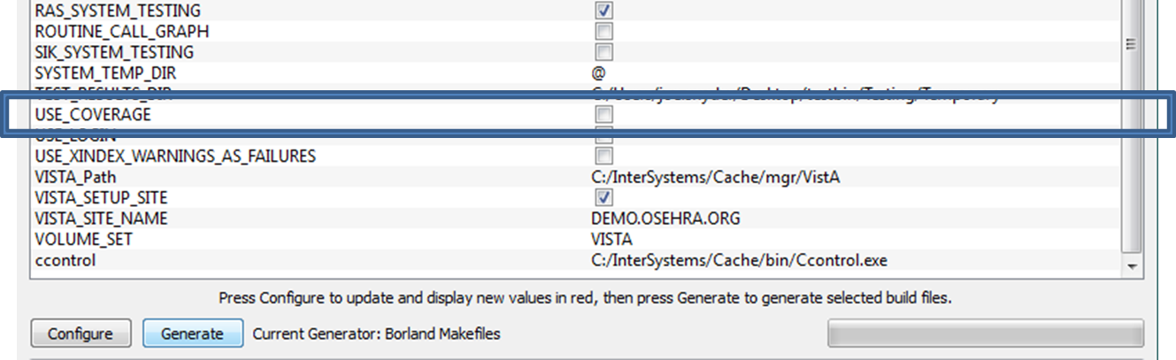Tick the SIK_SYSTEM_TESTING checkbox
1176x360 pixels.
pyautogui.click(x=603, y=51)
